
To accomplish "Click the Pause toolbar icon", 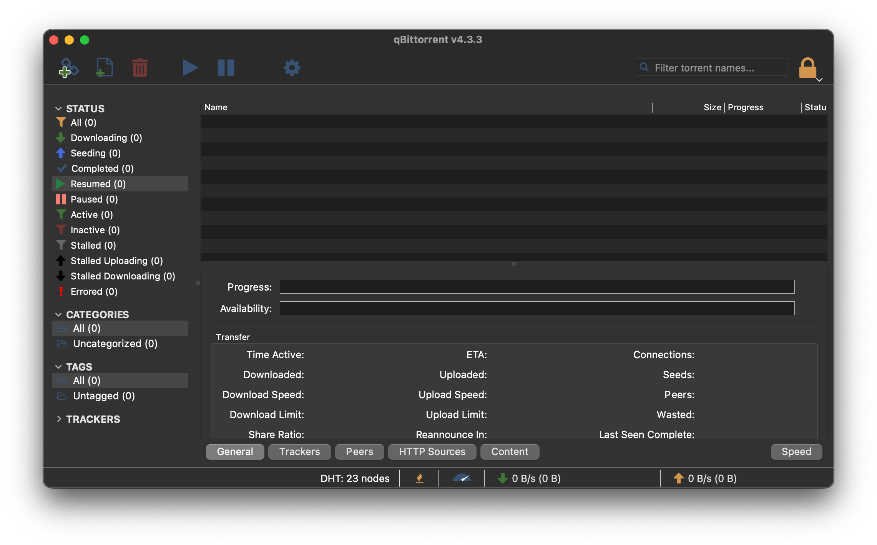I will (226, 68).
